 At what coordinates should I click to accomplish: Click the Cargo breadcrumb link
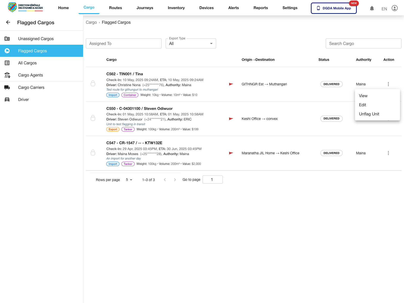click(91, 22)
